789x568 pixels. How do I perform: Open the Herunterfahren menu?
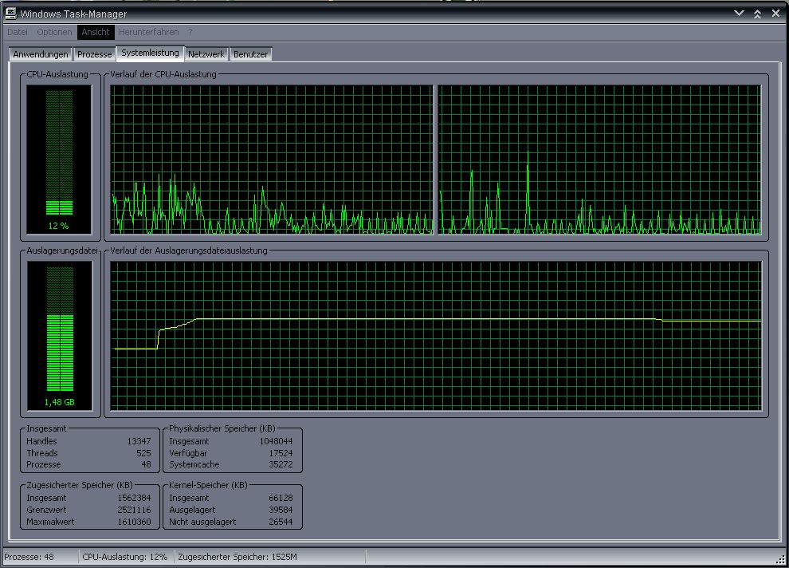pyautogui.click(x=149, y=32)
